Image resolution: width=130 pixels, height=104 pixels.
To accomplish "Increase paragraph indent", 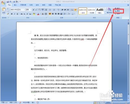I will tap(65, 10).
